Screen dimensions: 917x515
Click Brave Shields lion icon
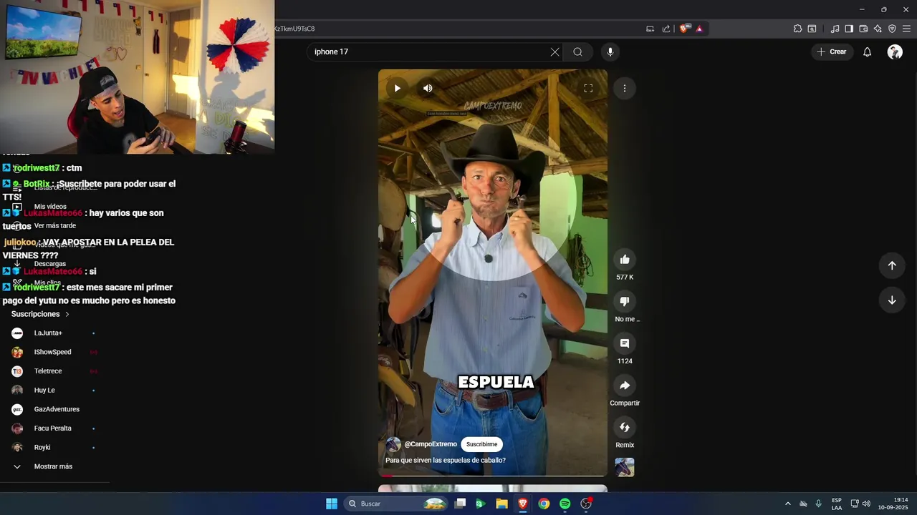(684, 29)
